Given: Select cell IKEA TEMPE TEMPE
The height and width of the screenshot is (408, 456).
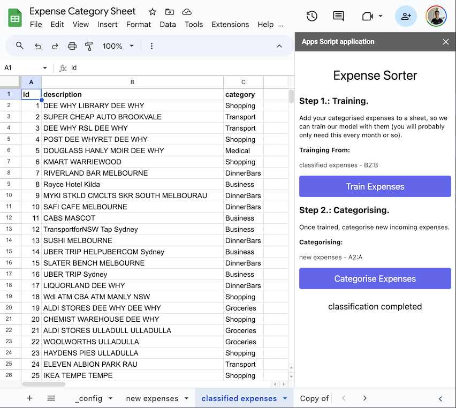Looking at the screenshot, I should tap(132, 375).
